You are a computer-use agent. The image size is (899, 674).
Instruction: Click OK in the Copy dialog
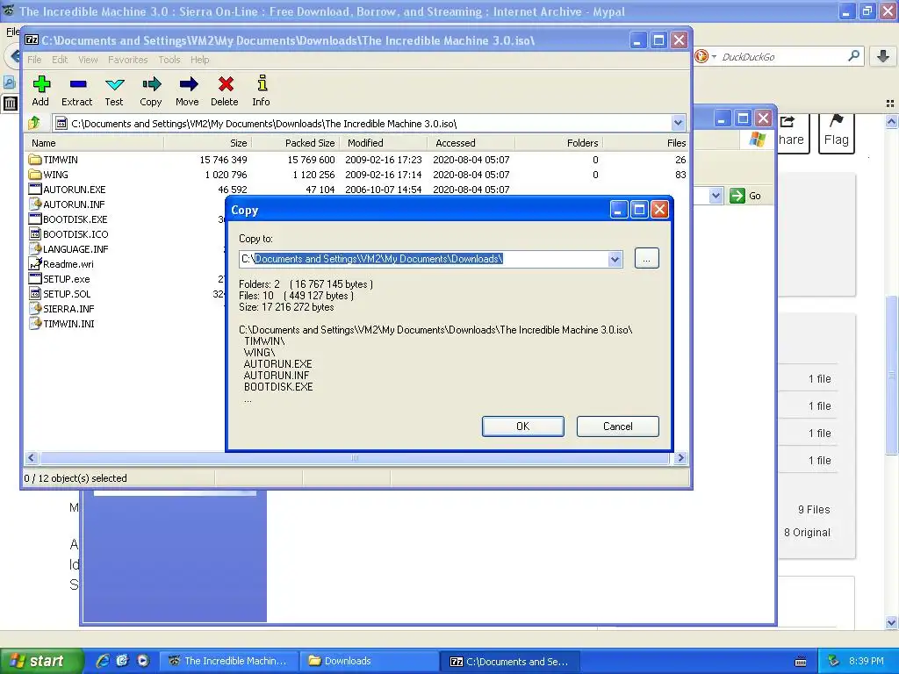tap(523, 427)
